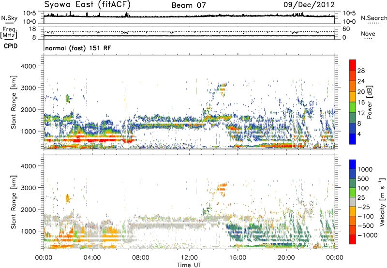The image size is (387, 268).
Task: Click the 'Beam 07' label
Action: 189,5
